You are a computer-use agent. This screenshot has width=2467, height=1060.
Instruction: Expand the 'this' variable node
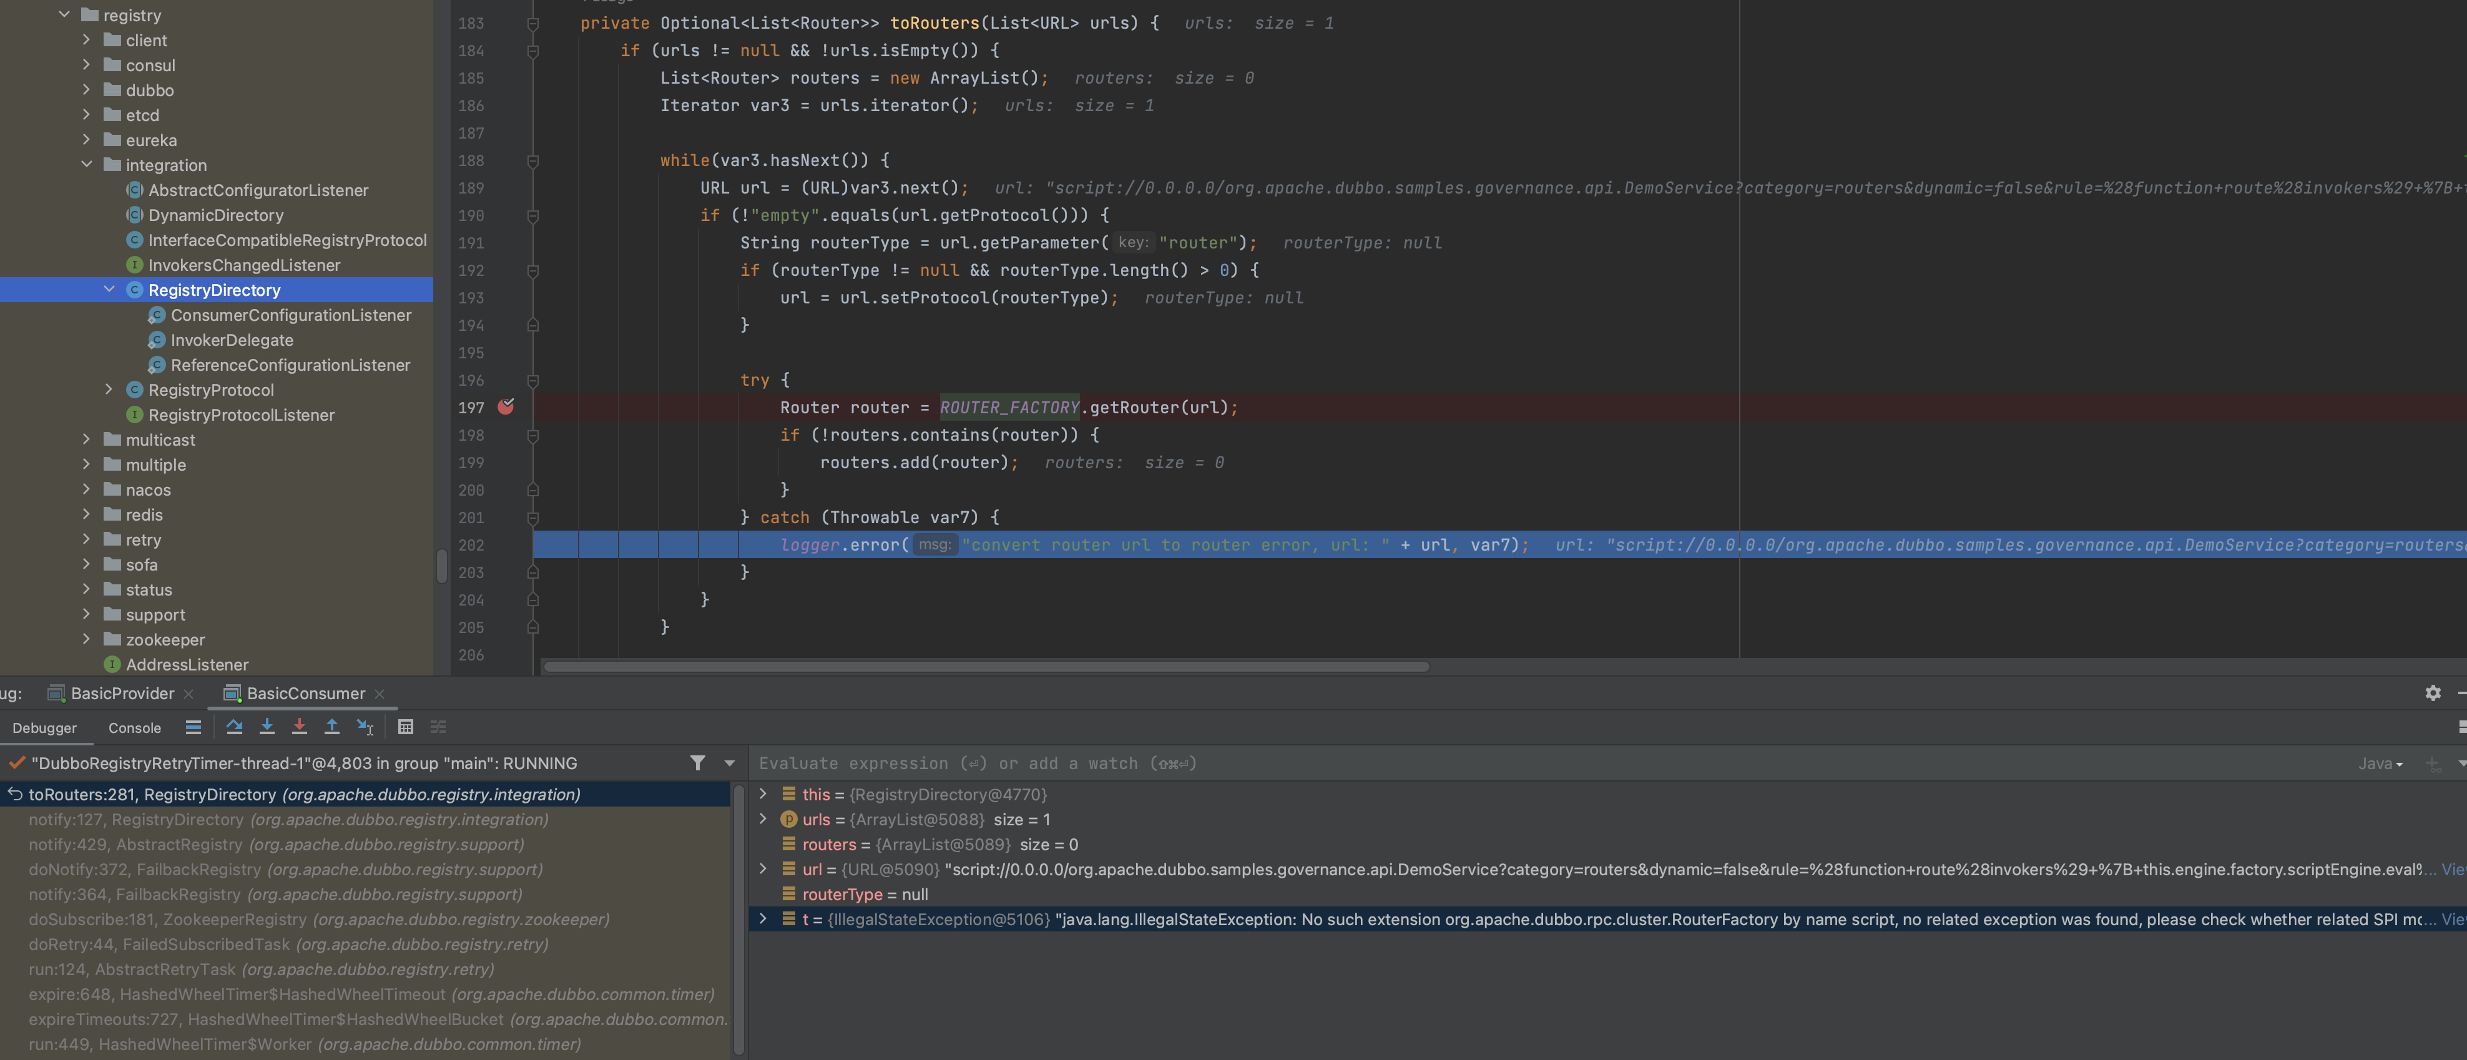pyautogui.click(x=763, y=794)
